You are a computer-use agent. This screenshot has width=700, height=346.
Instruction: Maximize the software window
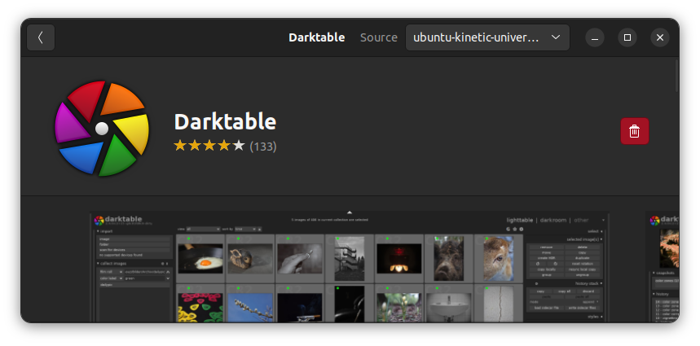pyautogui.click(x=627, y=37)
